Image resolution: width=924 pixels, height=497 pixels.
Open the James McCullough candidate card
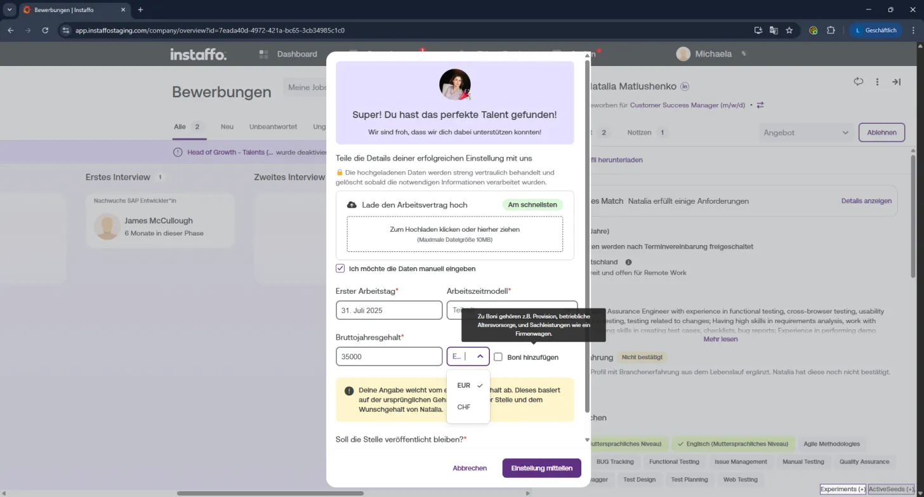(x=160, y=220)
